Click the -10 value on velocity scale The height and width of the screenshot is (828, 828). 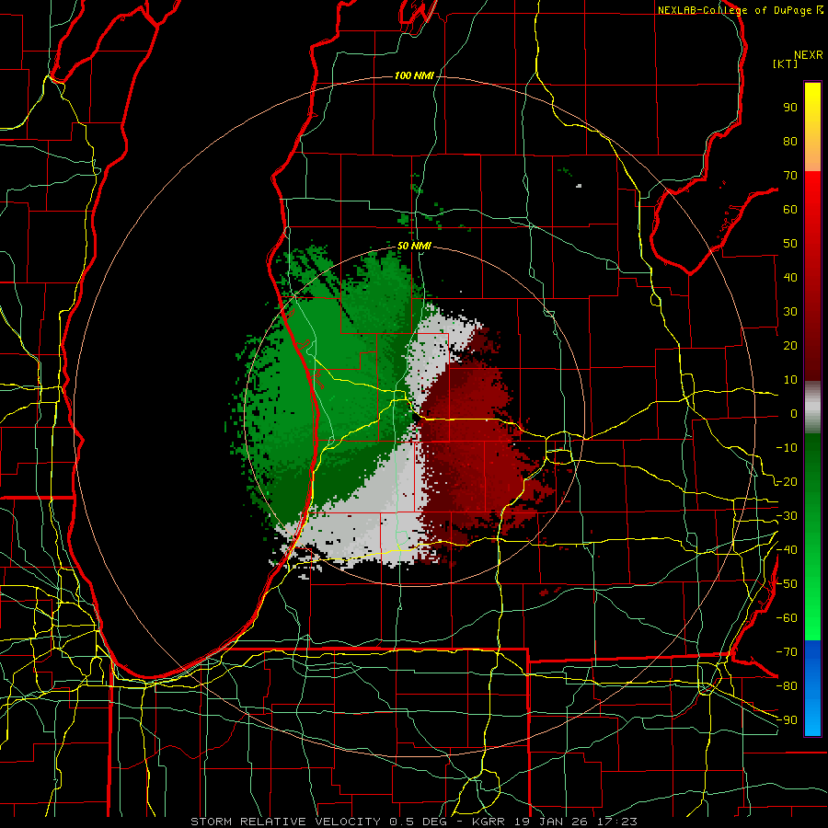tap(787, 448)
